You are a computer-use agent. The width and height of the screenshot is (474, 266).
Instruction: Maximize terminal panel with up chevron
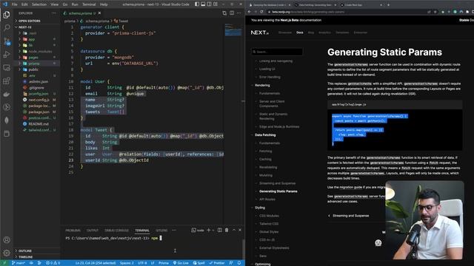(x=234, y=230)
